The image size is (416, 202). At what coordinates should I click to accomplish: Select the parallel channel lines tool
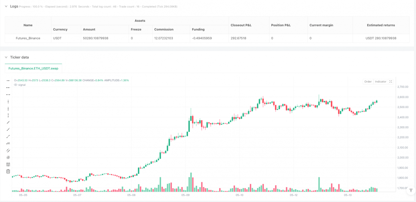tap(8, 150)
